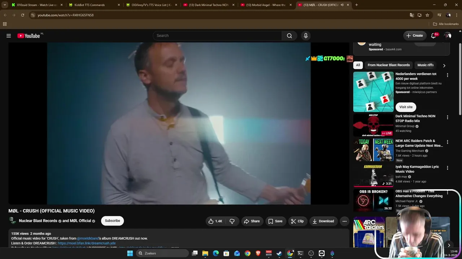Start voice search with the microphone
The width and height of the screenshot is (462, 259).
point(306,36)
